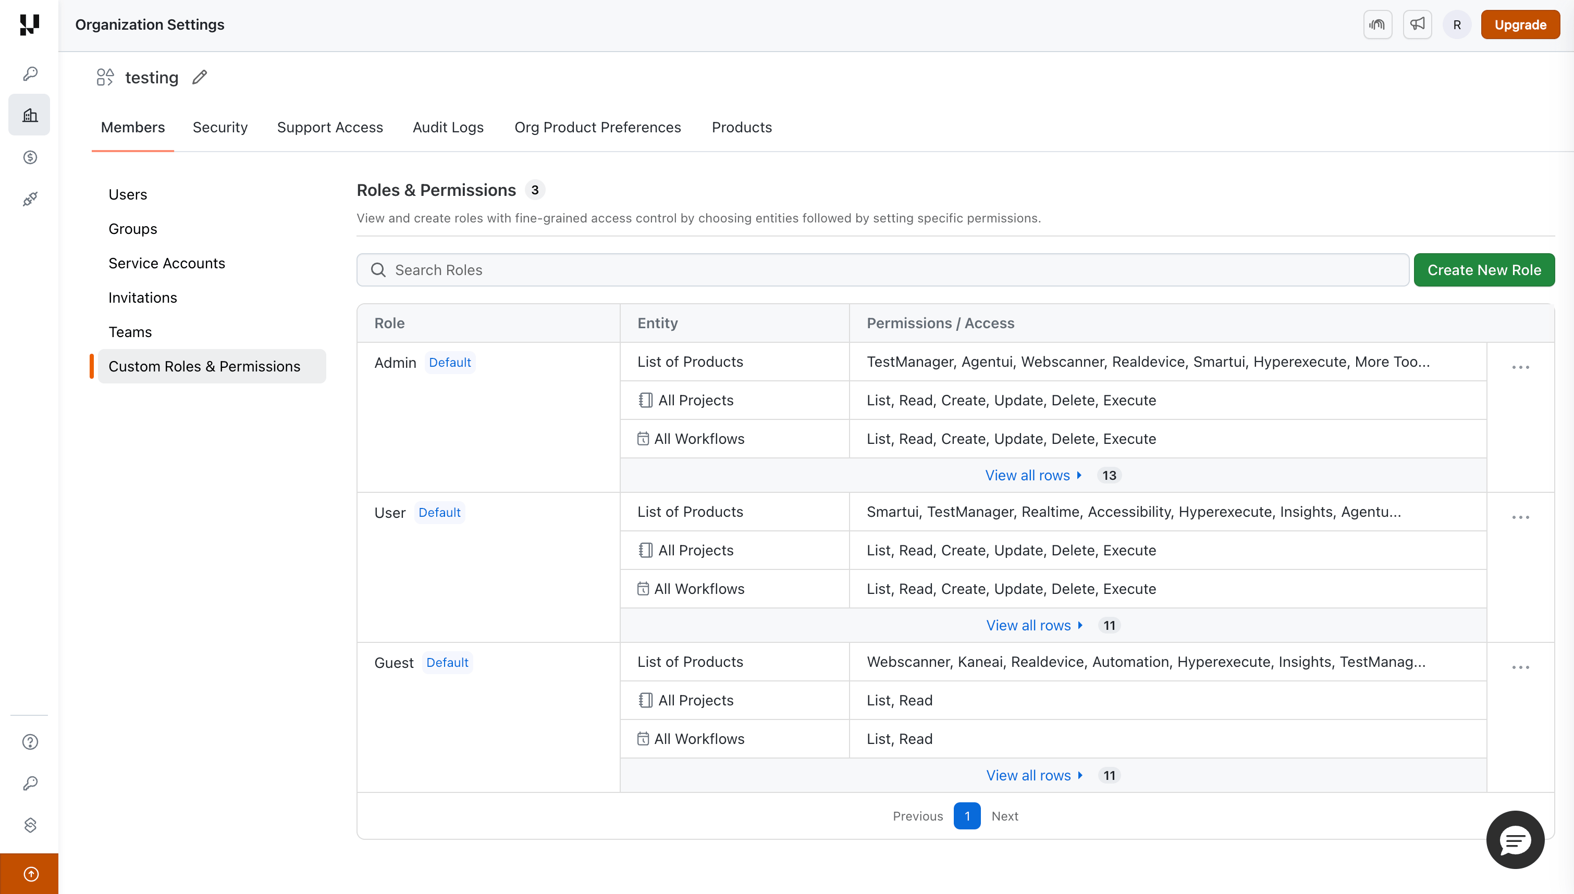This screenshot has height=894, width=1574.
Task: Switch to the Members tab
Action: pyautogui.click(x=133, y=127)
